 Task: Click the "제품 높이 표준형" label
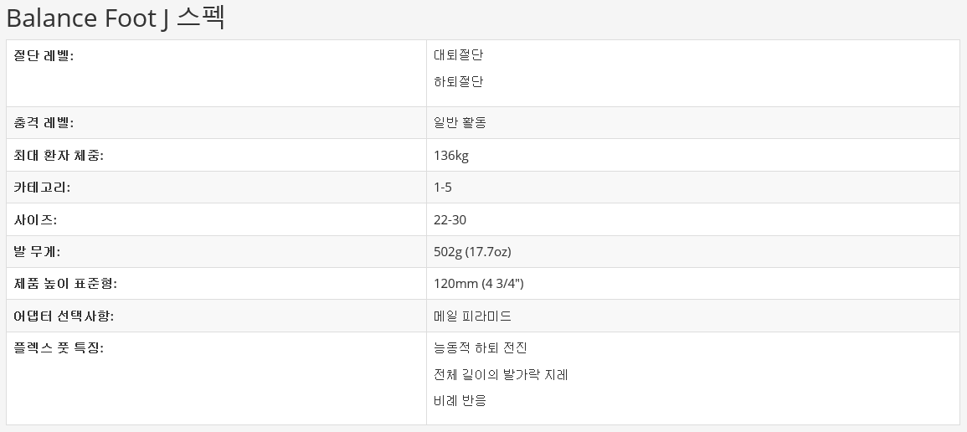[65, 284]
